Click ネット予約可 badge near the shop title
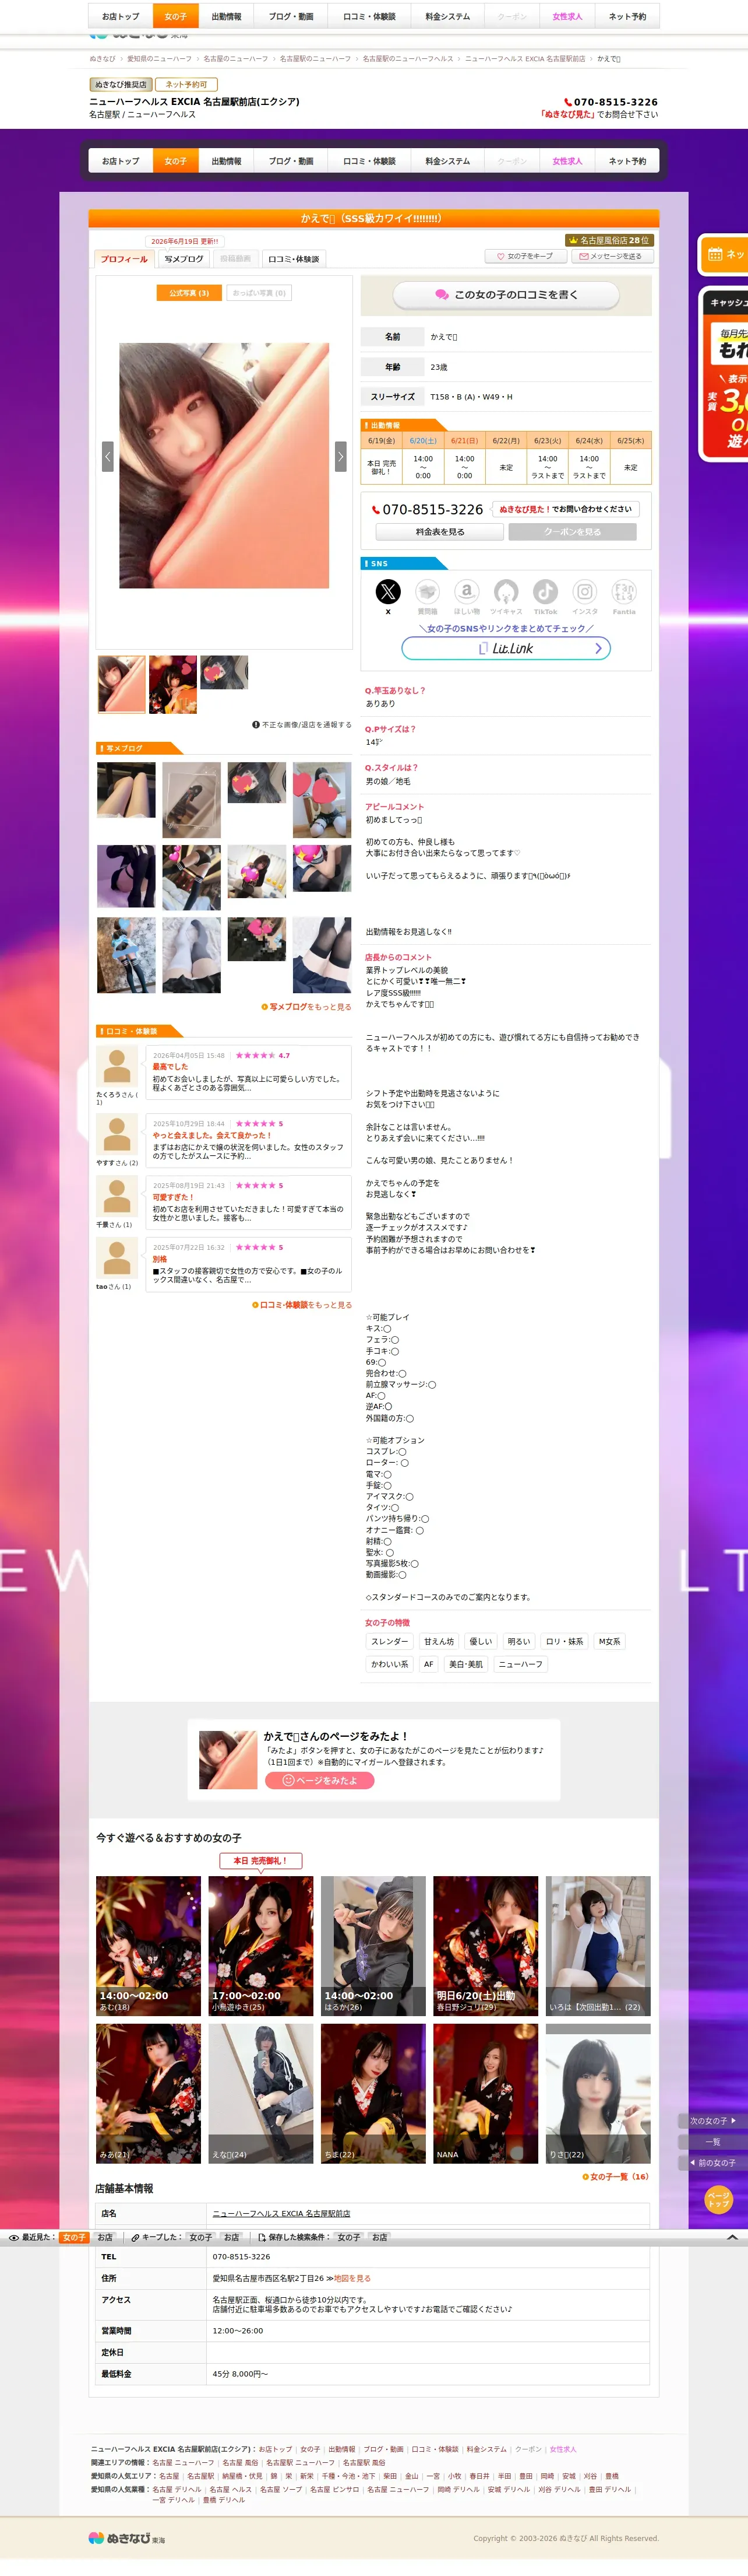Viewport: 748px width, 2576px height. (186, 85)
